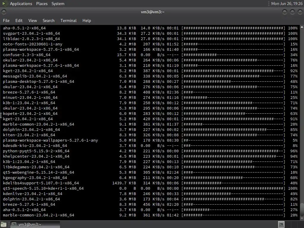The height and width of the screenshot is (228, 304).
Task: Click the 1439.7 KiB size value
Action: click(x=124, y=183)
